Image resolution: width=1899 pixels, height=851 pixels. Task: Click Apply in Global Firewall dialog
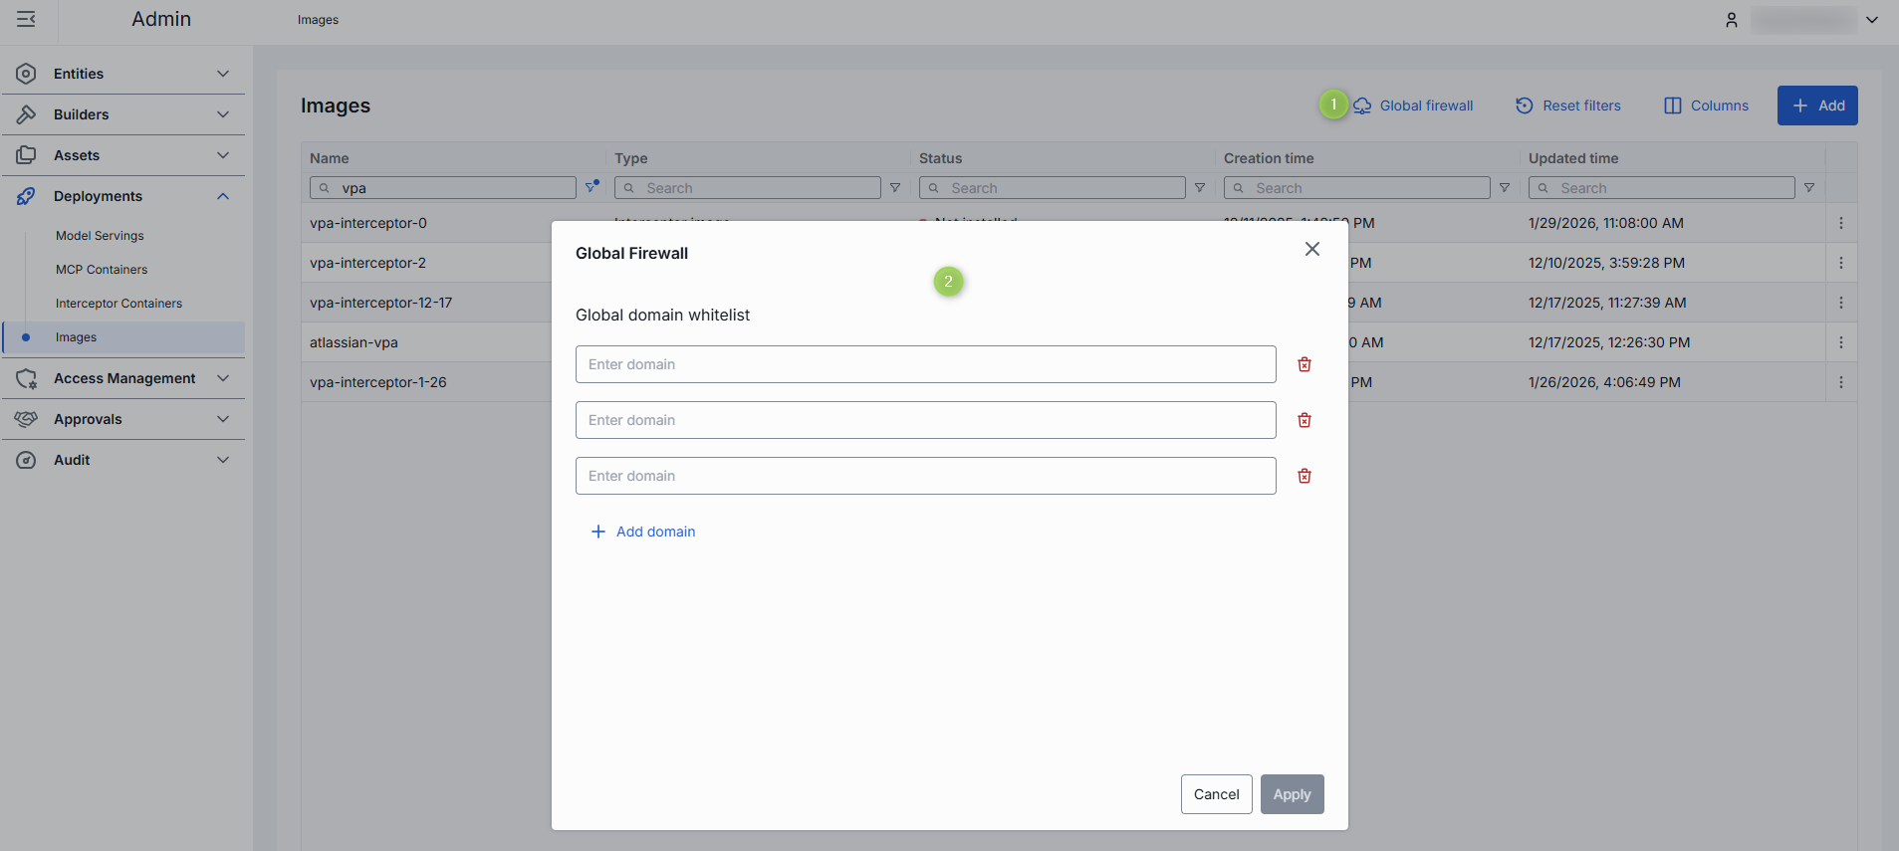click(1292, 794)
